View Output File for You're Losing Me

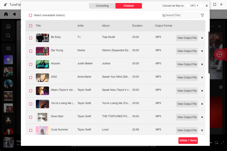187,104
